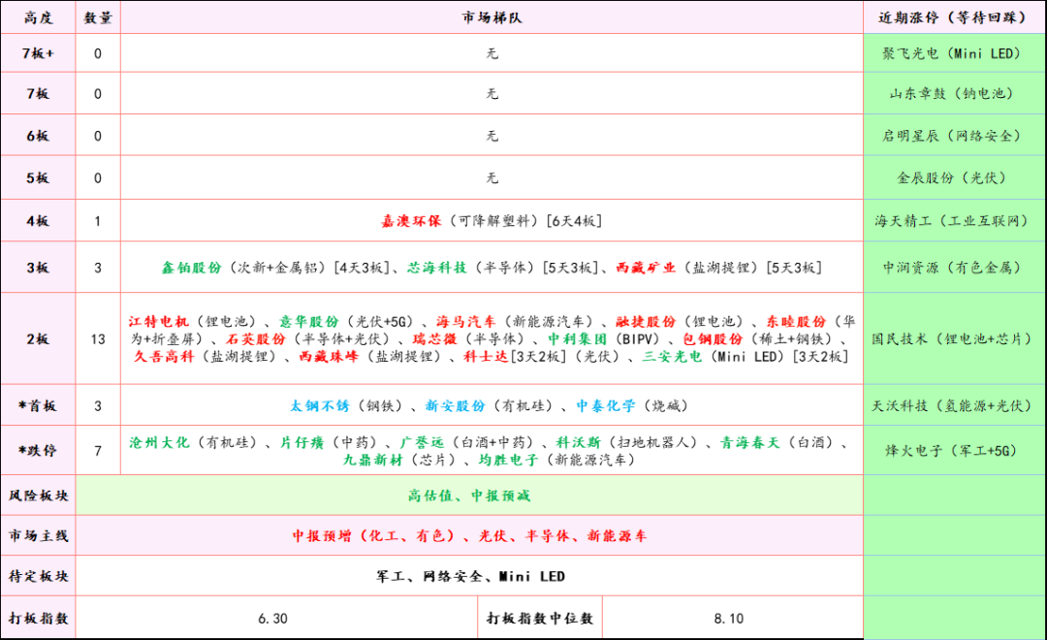Select 中泰化学 stock name

click(x=606, y=405)
